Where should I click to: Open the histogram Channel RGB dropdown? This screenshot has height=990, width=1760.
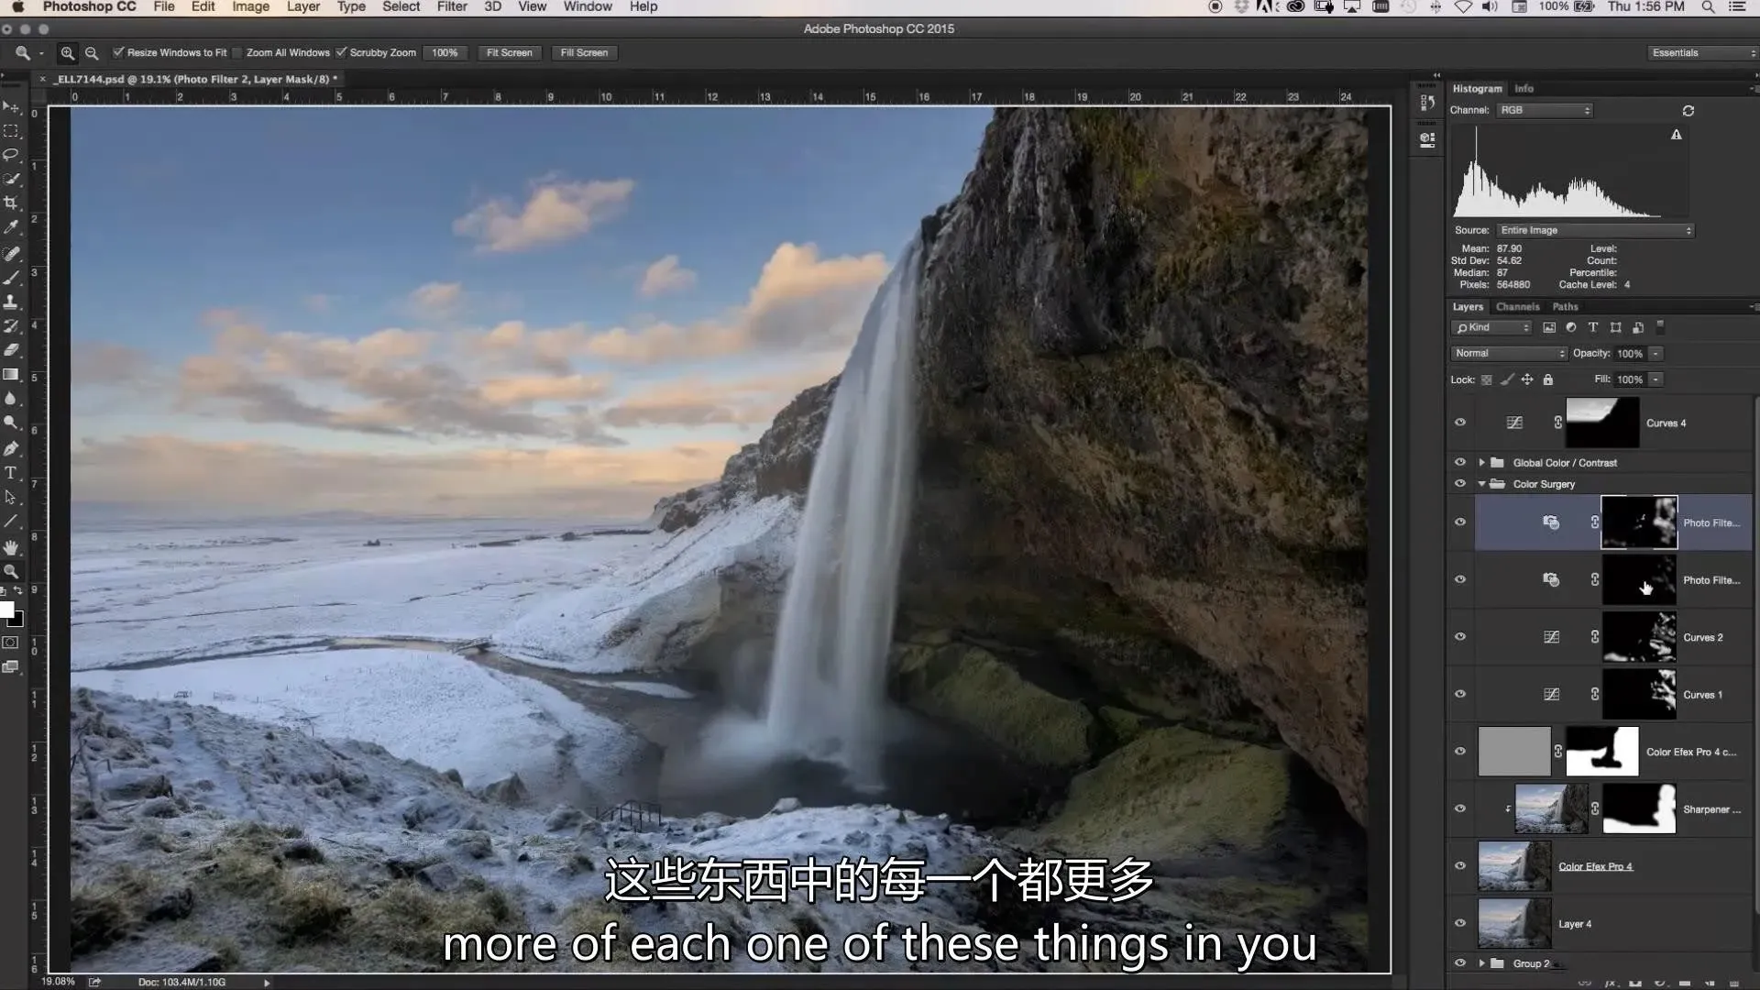[1545, 110]
